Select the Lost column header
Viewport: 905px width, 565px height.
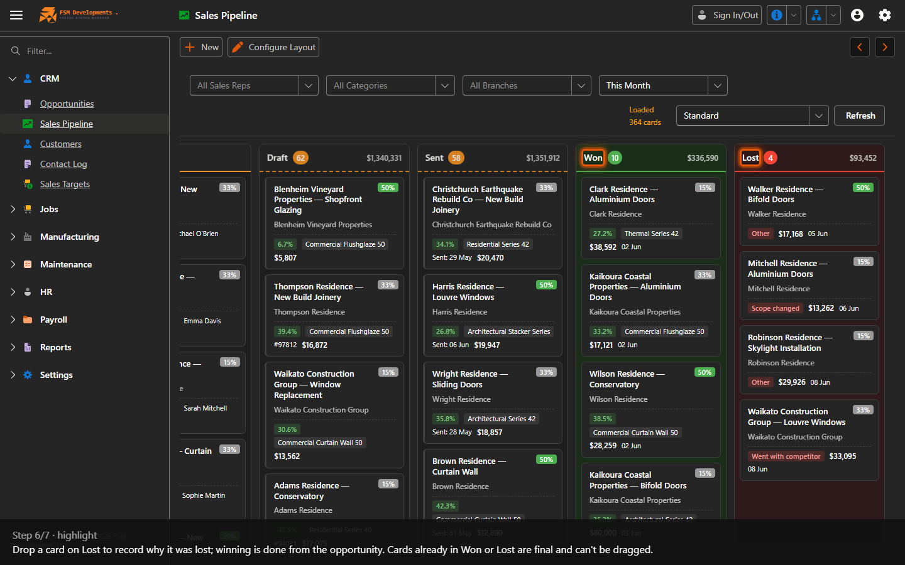[x=750, y=158]
